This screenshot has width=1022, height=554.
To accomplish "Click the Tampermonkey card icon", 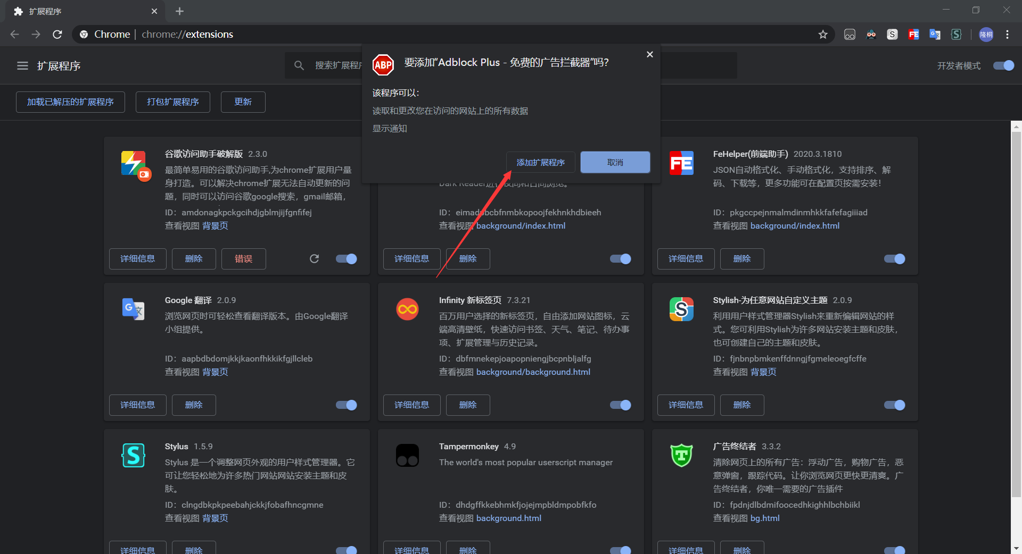I will pyautogui.click(x=408, y=456).
